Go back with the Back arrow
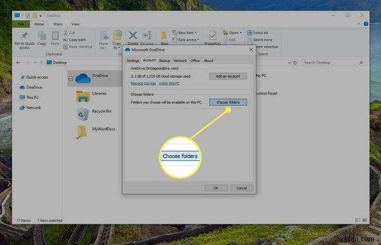The width and height of the screenshot is (381, 245). 18,63
